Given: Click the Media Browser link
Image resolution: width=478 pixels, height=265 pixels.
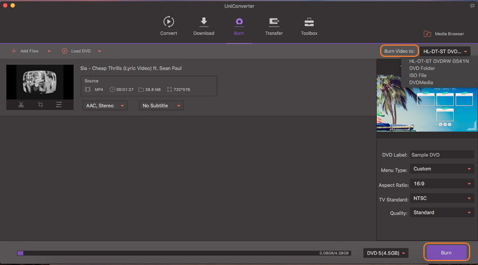Looking at the screenshot, I should click(x=449, y=34).
